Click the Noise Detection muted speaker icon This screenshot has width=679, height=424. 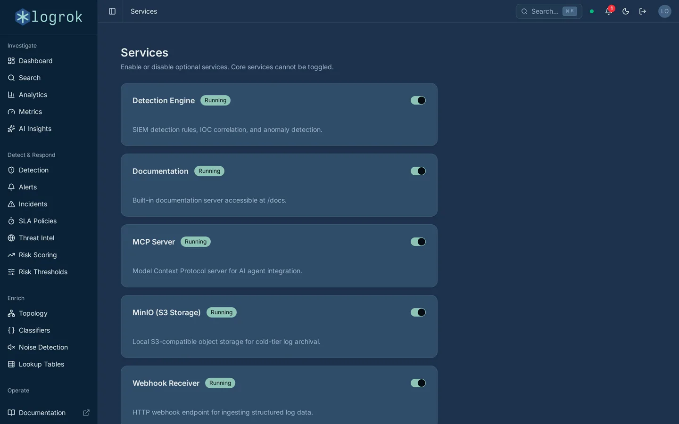[x=11, y=347]
